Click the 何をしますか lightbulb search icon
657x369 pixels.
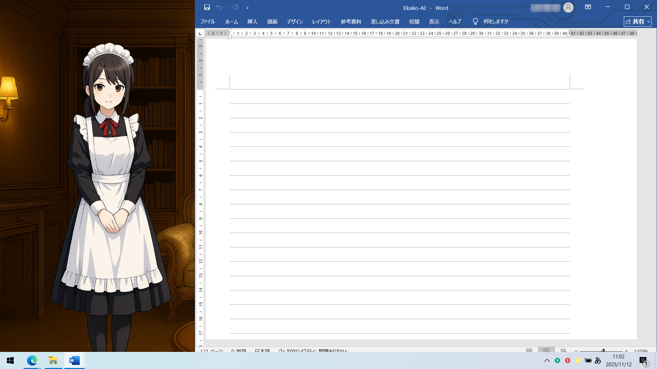pyautogui.click(x=475, y=21)
